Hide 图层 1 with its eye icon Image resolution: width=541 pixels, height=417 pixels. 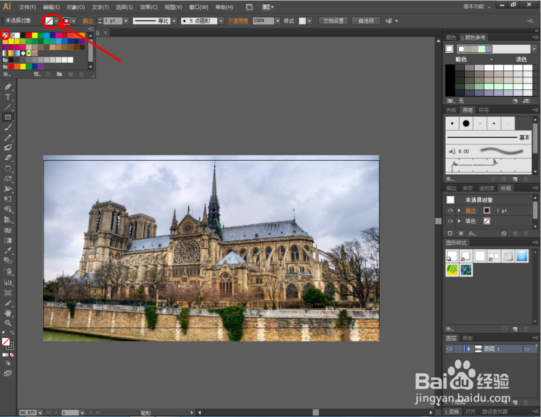click(449, 349)
